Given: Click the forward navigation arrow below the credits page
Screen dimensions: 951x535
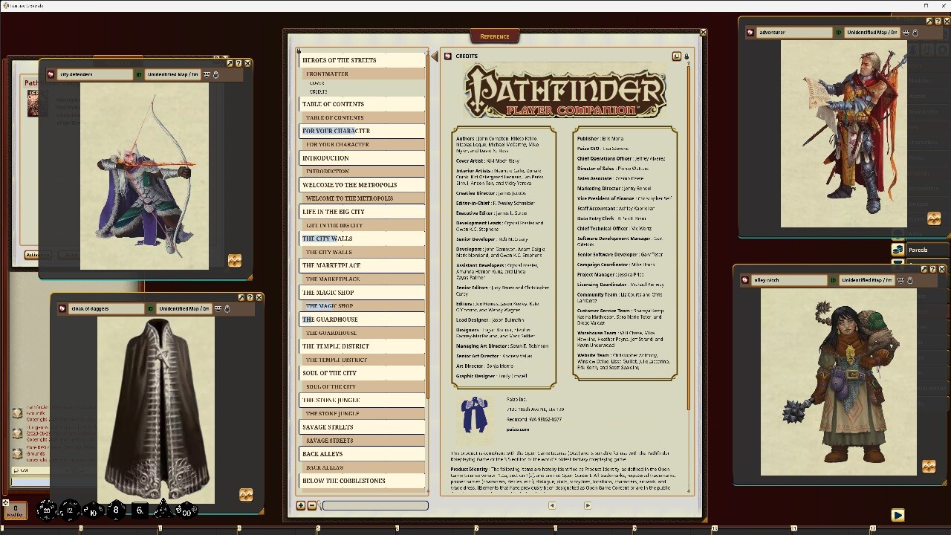Looking at the screenshot, I should [x=587, y=505].
